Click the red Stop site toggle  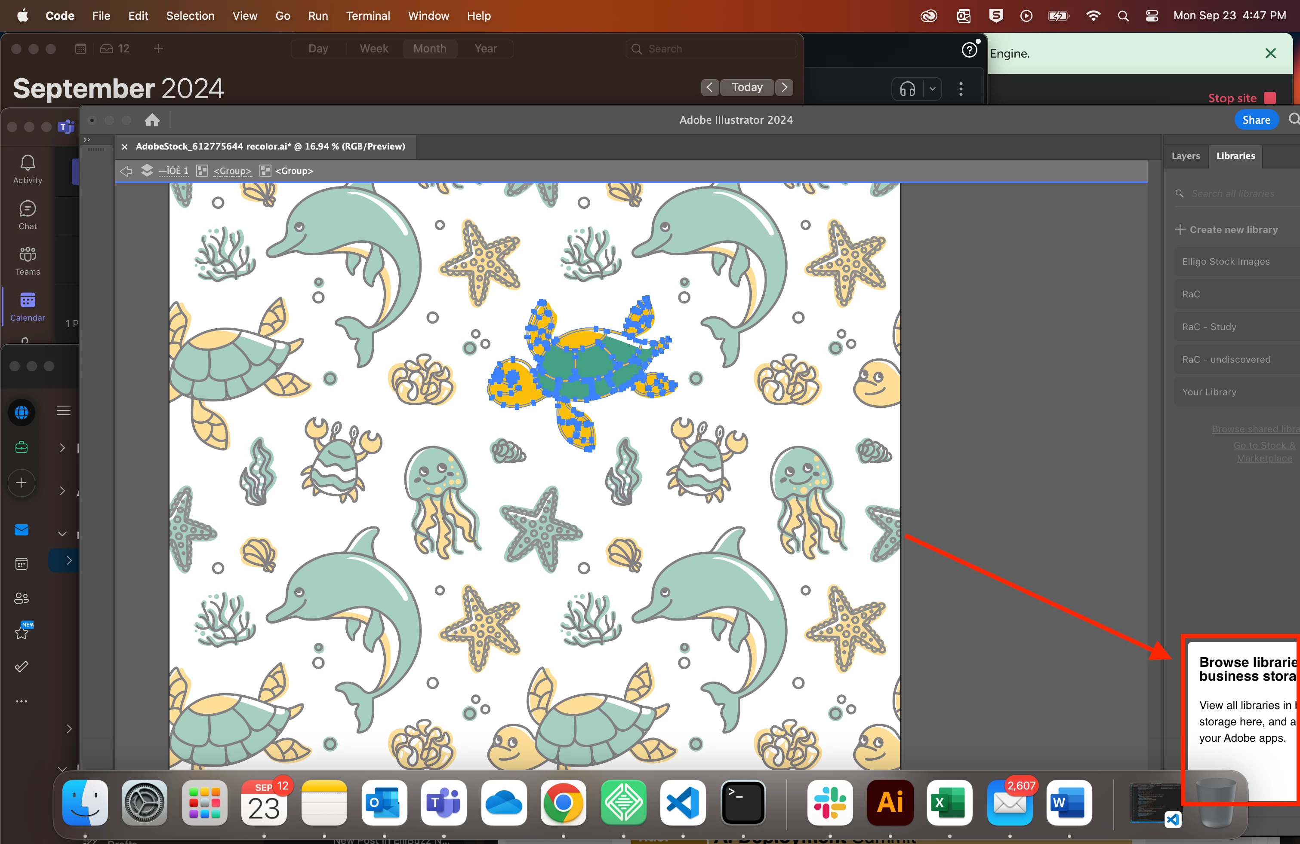(x=1270, y=98)
